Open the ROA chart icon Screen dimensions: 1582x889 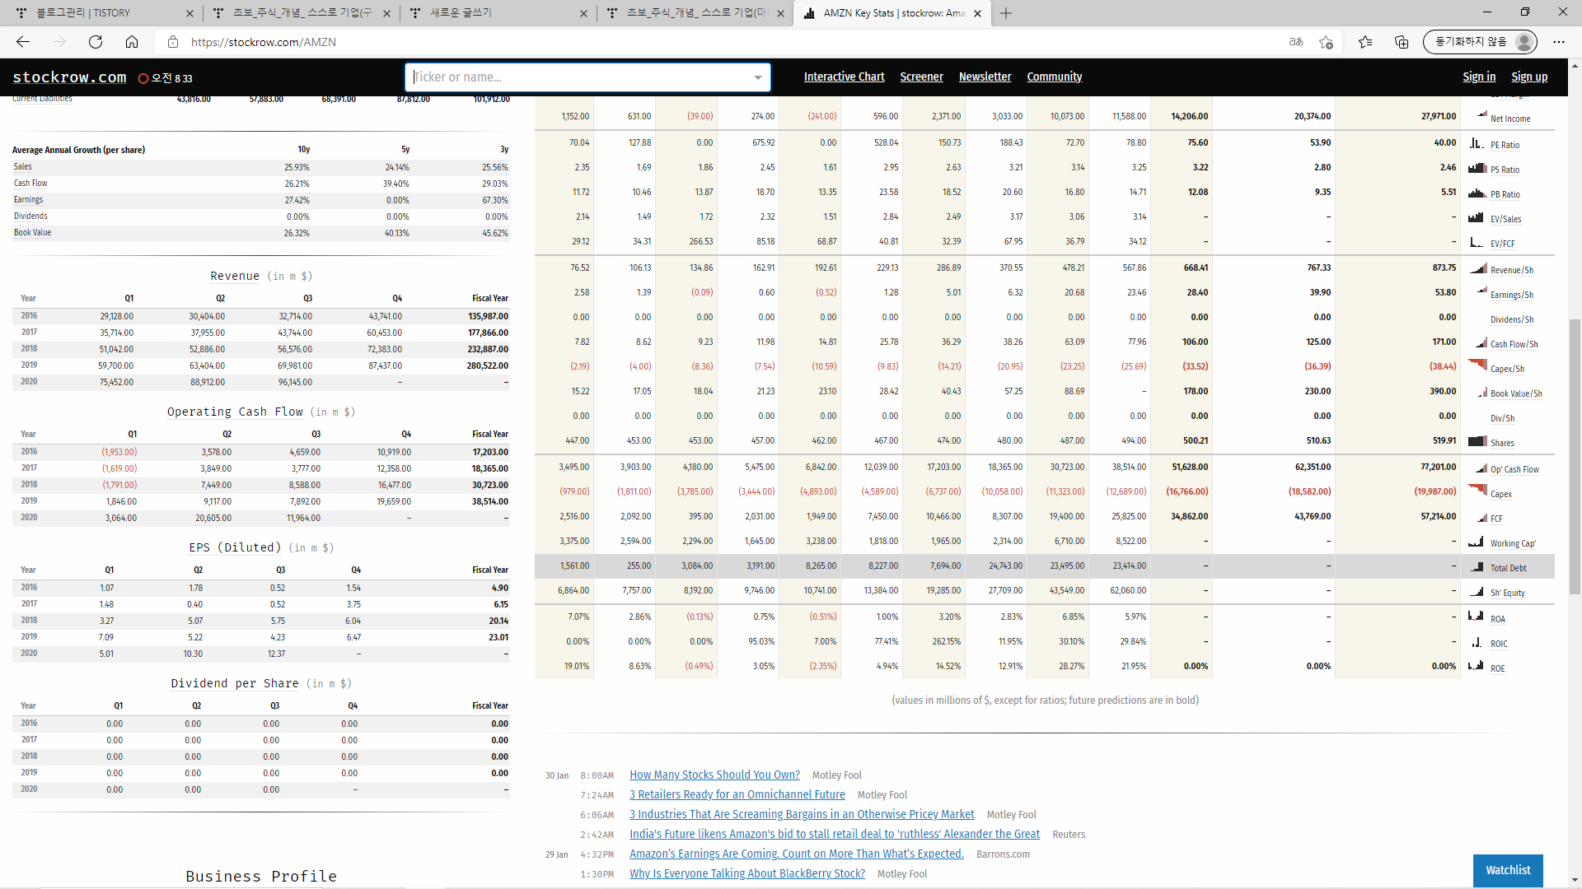tap(1476, 616)
